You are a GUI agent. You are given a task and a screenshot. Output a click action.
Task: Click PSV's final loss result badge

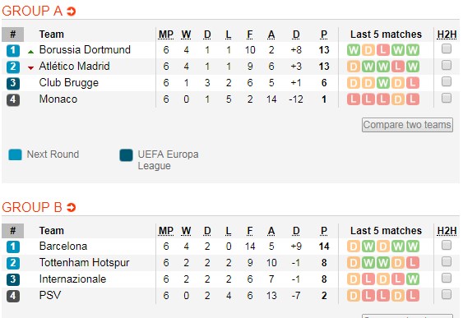point(413,296)
